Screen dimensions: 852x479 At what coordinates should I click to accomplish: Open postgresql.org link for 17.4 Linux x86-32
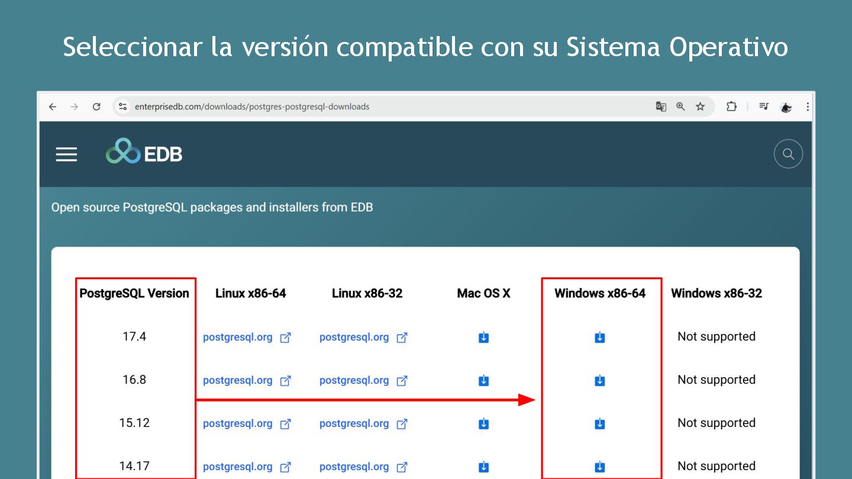(363, 338)
